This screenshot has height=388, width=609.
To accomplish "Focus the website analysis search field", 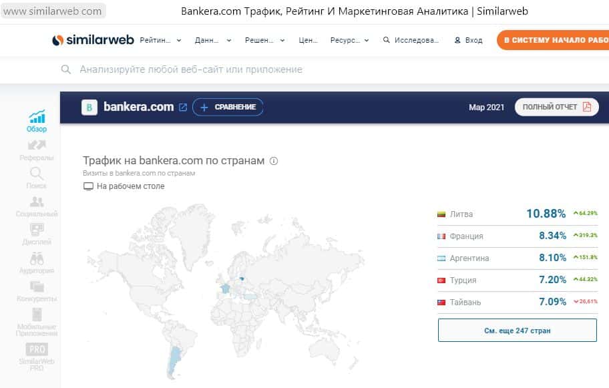I will (x=190, y=69).
